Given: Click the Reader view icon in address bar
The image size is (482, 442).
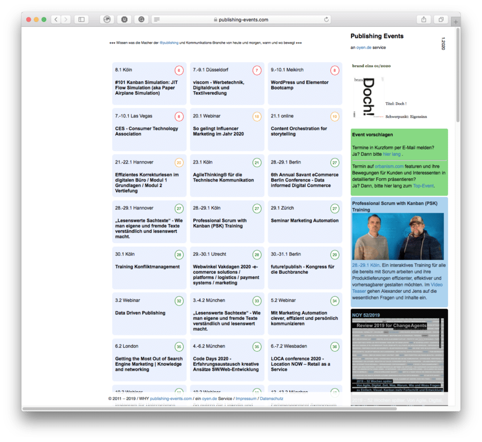Looking at the screenshot, I should coord(156,19).
